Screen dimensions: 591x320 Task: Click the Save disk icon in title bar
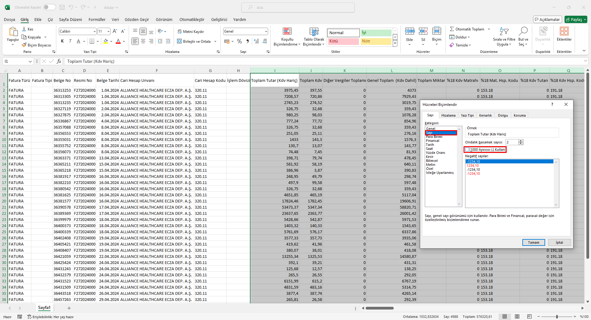point(62,7)
